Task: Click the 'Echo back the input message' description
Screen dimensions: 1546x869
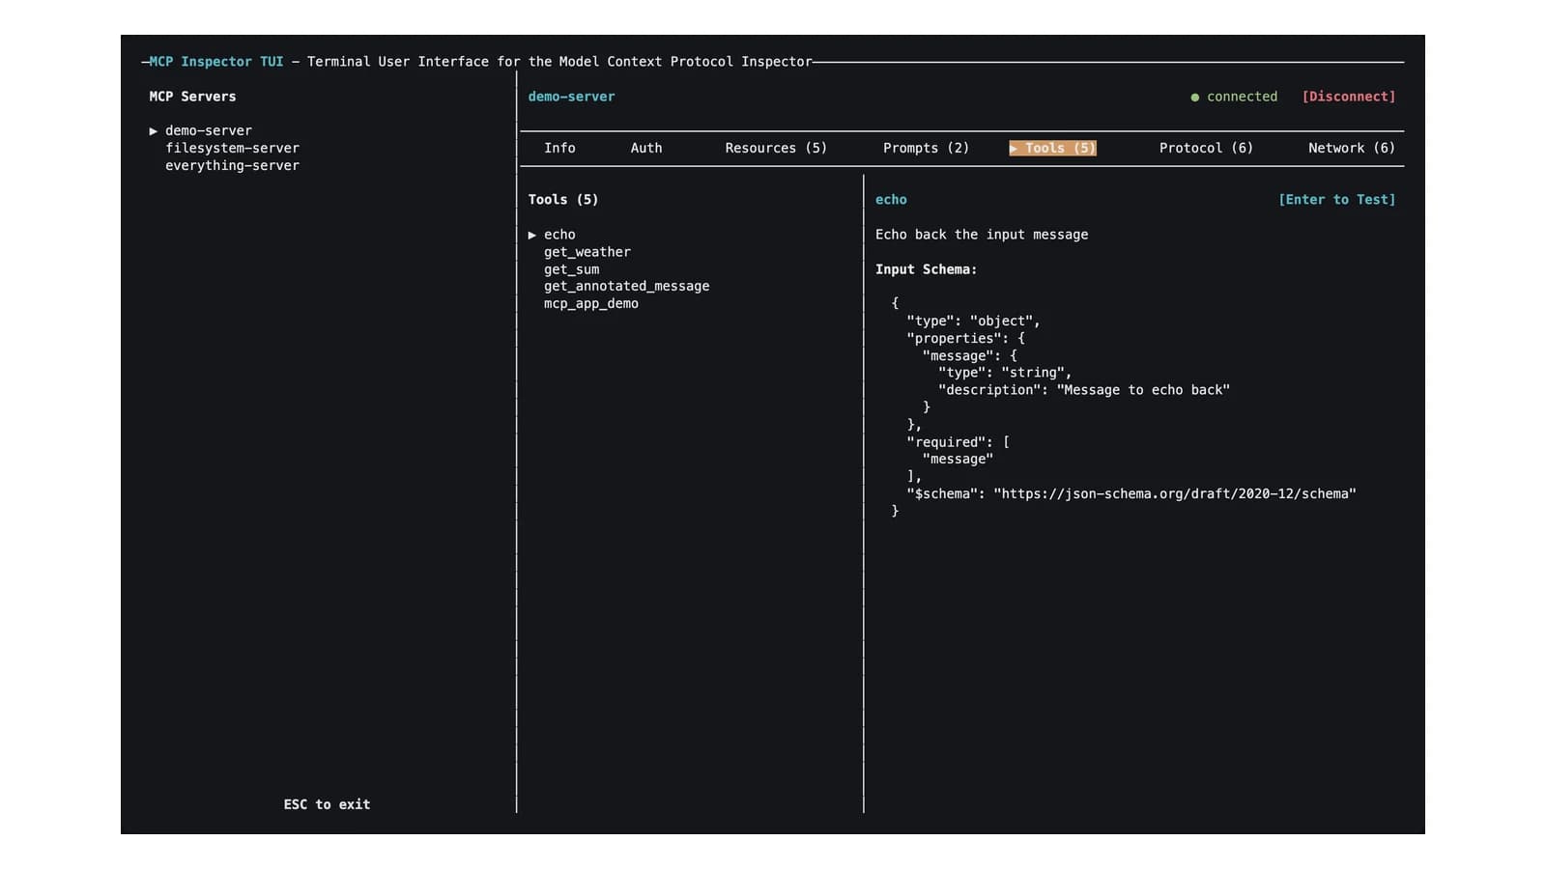Action: [x=982, y=235]
